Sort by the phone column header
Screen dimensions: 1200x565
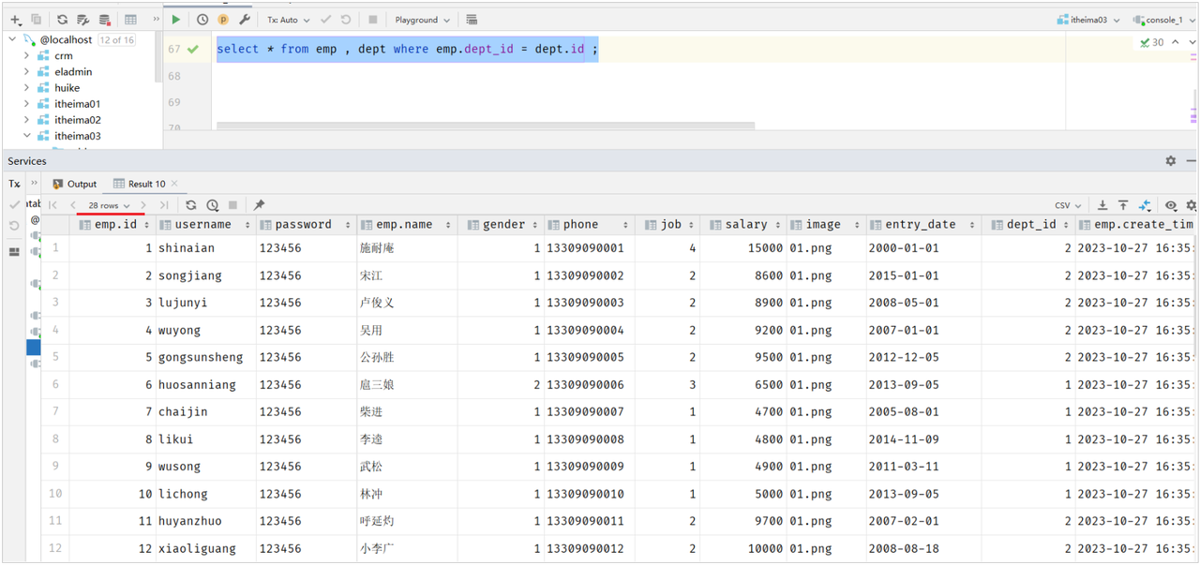(x=589, y=225)
